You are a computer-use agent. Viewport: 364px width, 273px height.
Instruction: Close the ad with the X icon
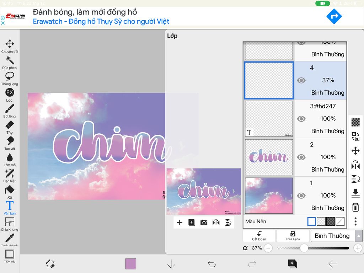(3, 23)
